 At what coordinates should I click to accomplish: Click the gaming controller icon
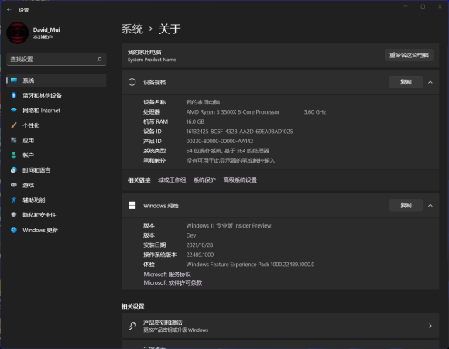pyautogui.click(x=14, y=185)
